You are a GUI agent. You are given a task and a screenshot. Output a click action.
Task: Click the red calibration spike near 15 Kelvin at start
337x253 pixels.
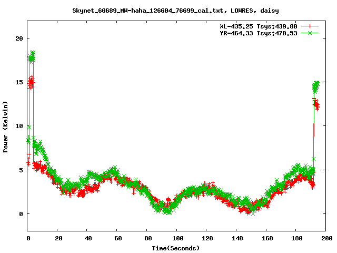pos(32,82)
